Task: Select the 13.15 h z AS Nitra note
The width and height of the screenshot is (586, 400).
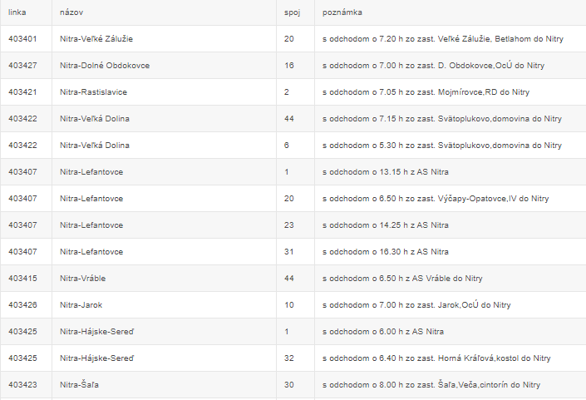Action: (386, 172)
